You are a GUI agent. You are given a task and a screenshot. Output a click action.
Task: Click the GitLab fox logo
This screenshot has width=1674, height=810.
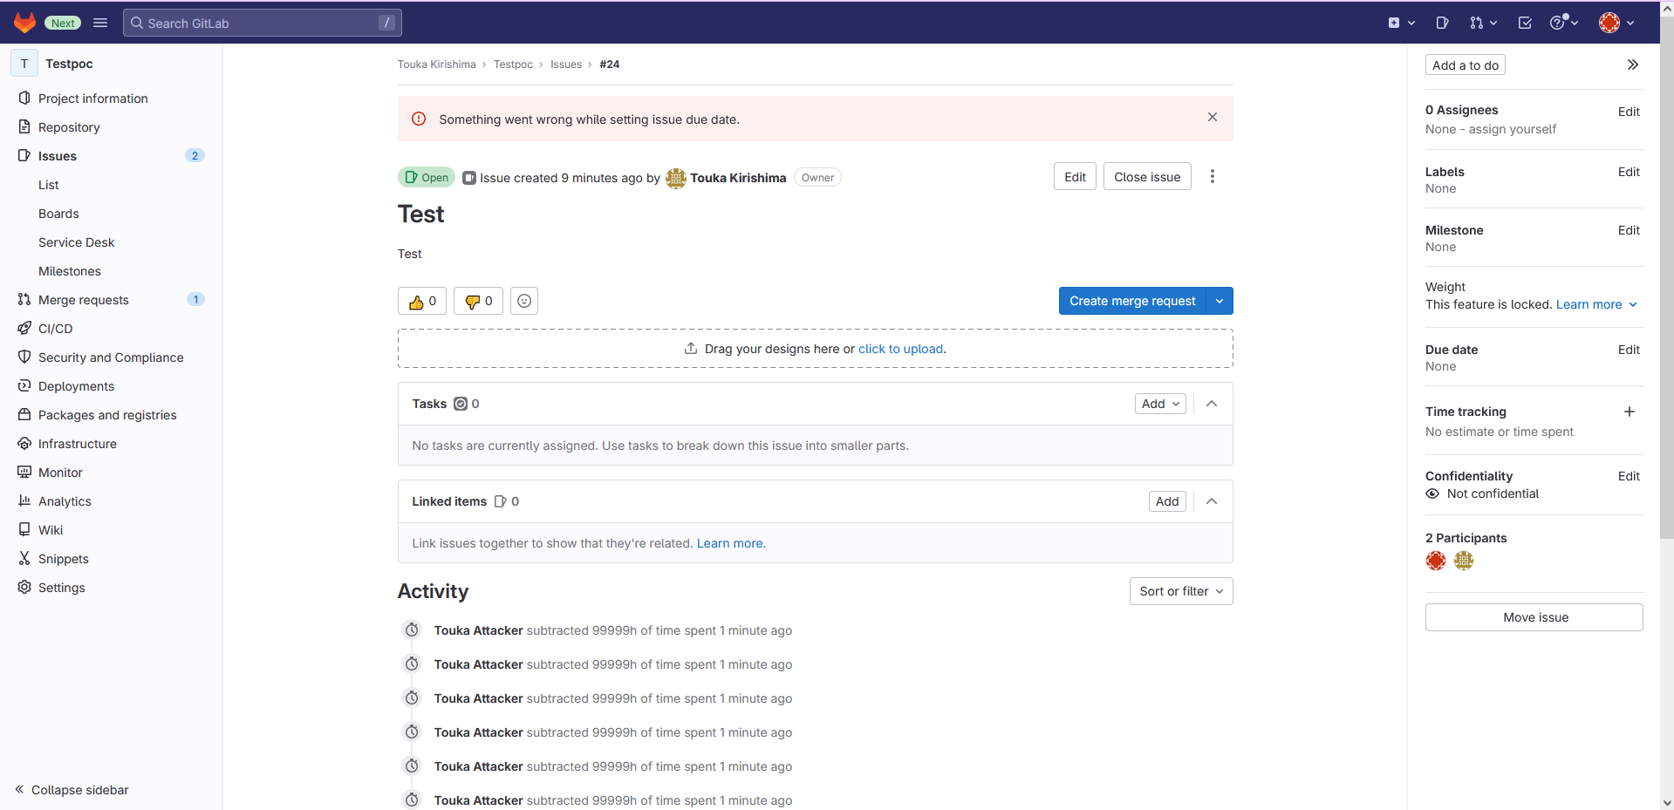tap(24, 23)
